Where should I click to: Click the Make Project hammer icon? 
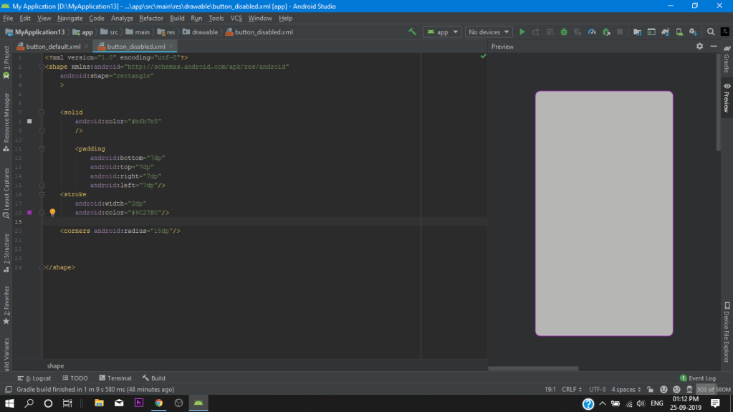[x=412, y=32]
